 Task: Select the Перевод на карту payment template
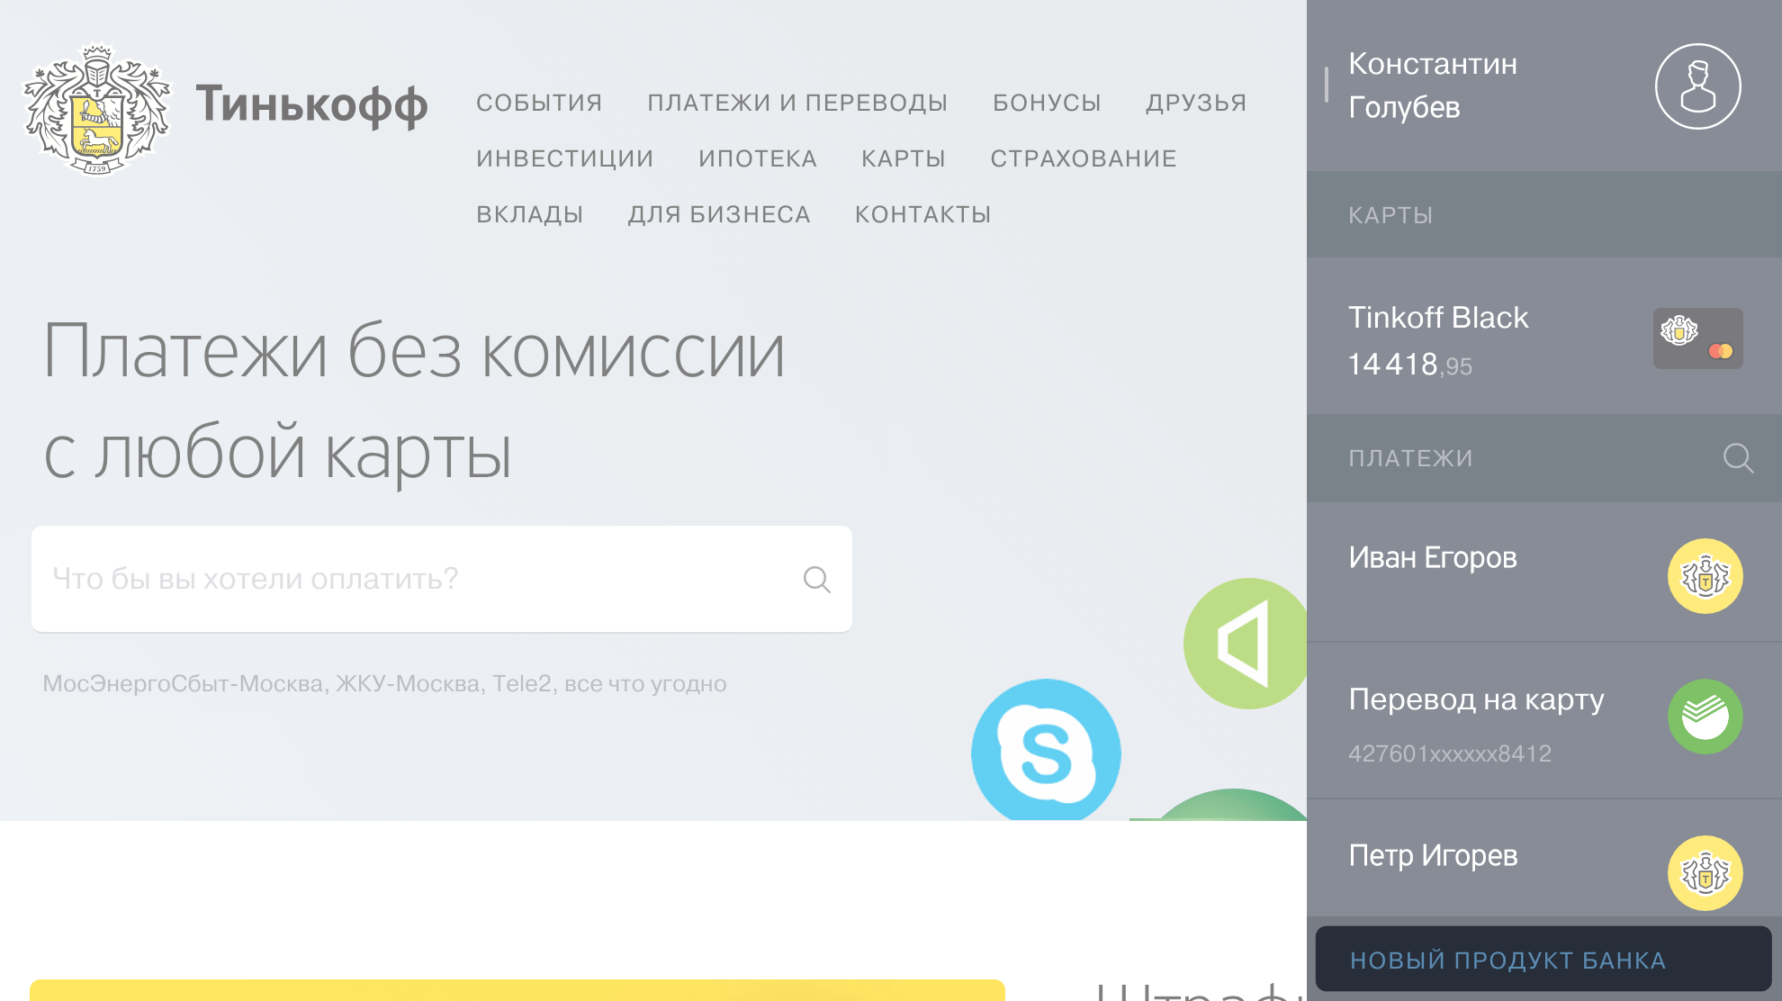(1544, 720)
